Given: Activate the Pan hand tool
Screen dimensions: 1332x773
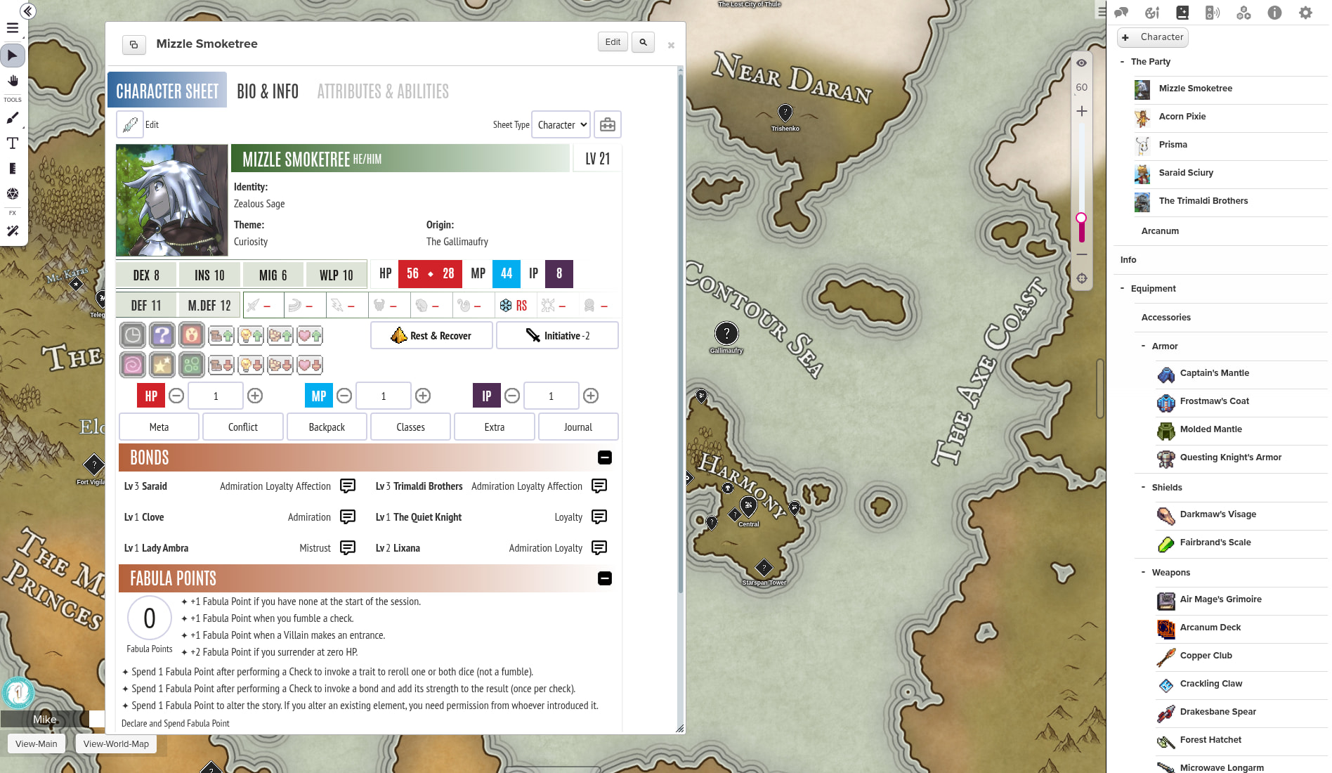Looking at the screenshot, I should pyautogui.click(x=13, y=81).
